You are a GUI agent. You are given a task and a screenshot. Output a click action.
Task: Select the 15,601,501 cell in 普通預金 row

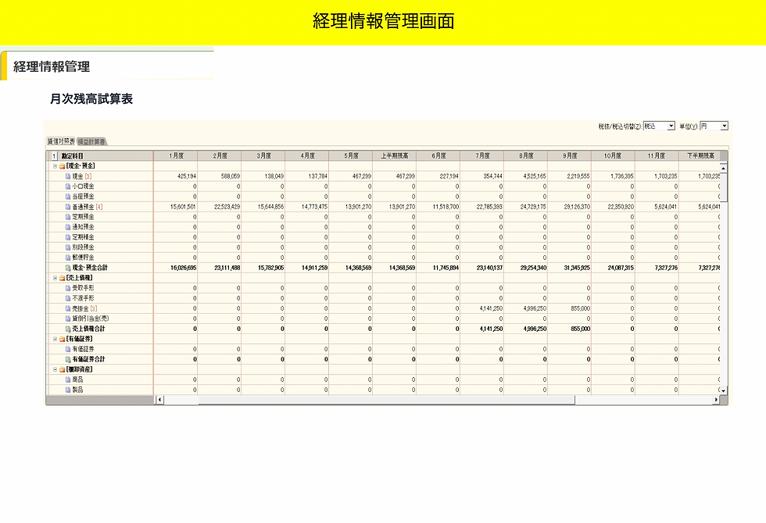175,207
